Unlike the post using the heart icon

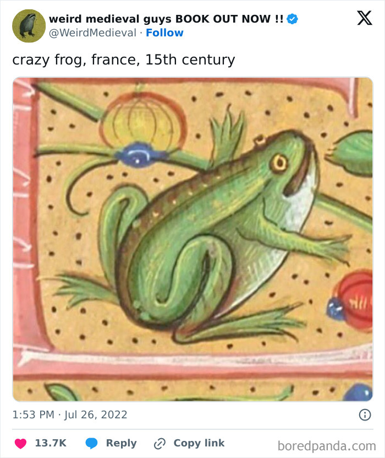pos(20,443)
